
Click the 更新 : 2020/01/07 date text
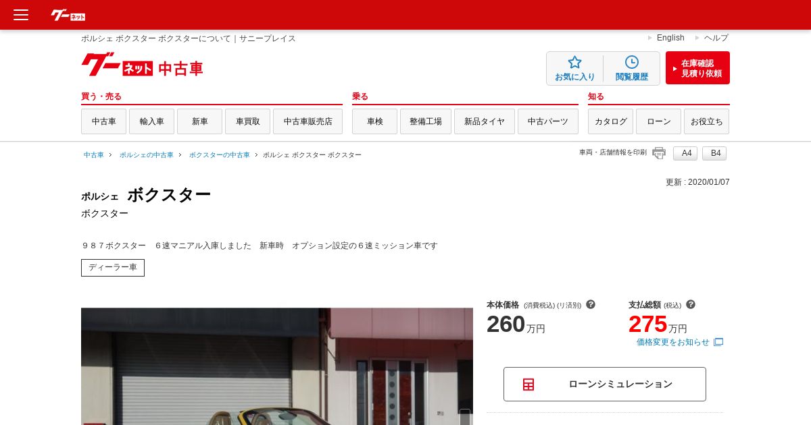pyautogui.click(x=697, y=182)
